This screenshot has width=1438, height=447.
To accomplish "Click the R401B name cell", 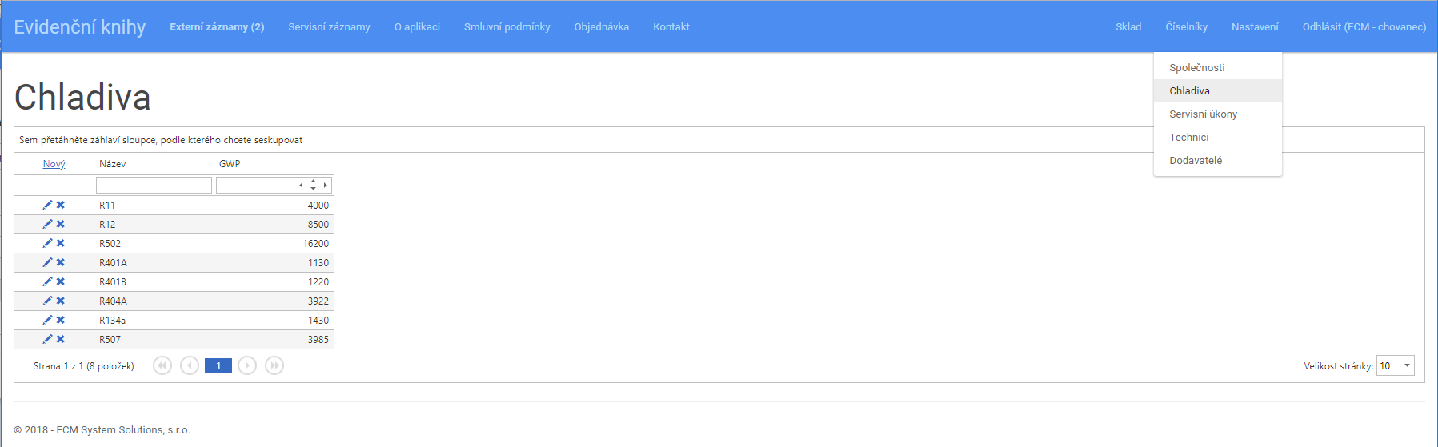I will coord(154,281).
